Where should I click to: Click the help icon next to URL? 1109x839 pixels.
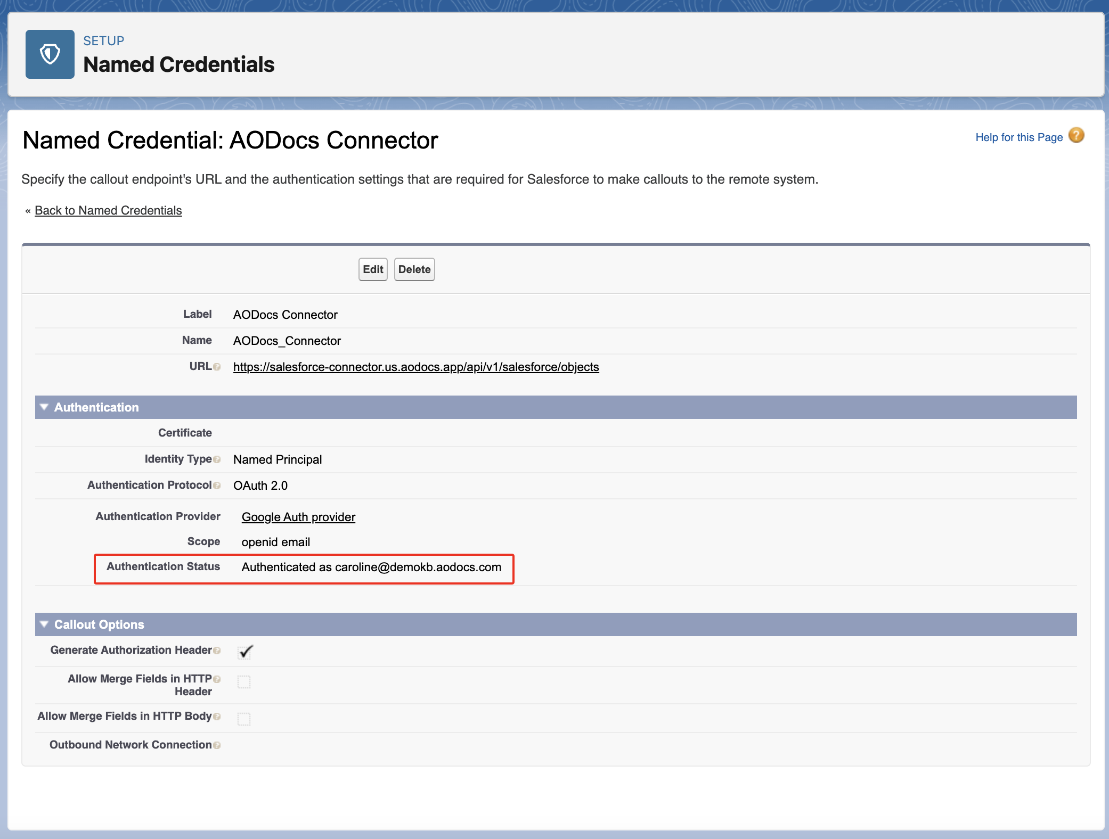217,367
